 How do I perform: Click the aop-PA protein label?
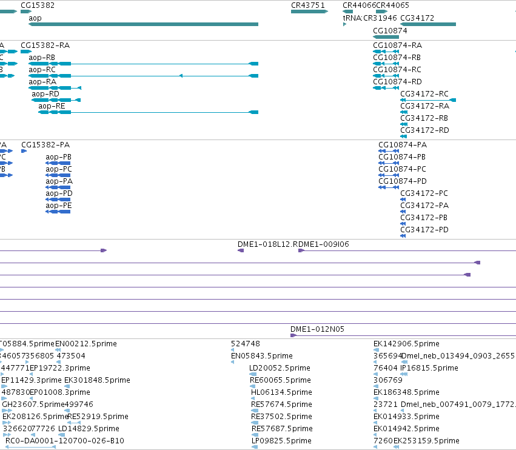pyautogui.click(x=59, y=181)
